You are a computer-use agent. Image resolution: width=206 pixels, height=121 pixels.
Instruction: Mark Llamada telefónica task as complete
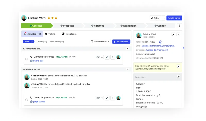tap(27, 59)
